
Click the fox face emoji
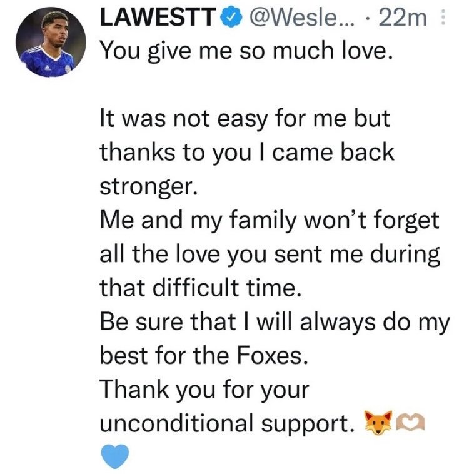pyautogui.click(x=378, y=422)
